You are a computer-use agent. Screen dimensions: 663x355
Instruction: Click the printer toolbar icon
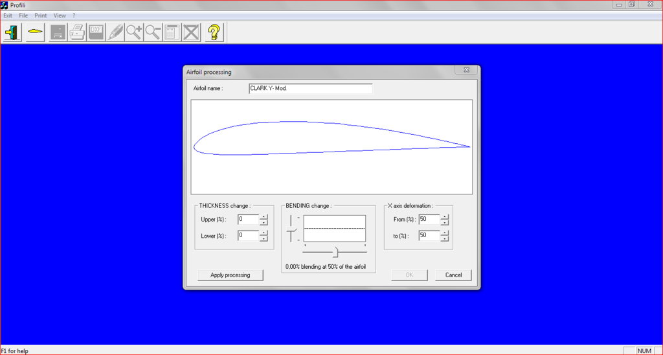(77, 32)
